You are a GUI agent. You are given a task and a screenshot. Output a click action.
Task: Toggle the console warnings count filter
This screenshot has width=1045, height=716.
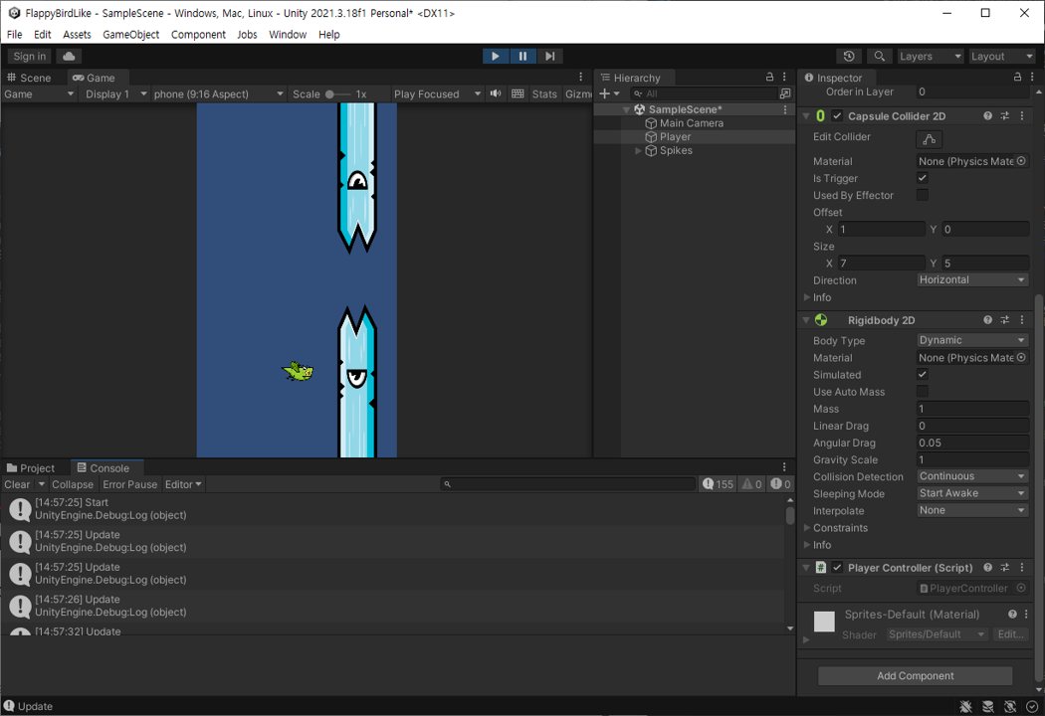coord(751,484)
